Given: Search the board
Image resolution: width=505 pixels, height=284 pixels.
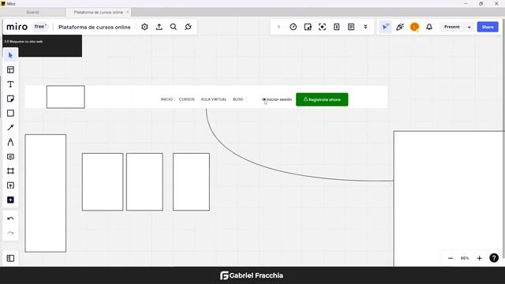Looking at the screenshot, I should [x=174, y=27].
